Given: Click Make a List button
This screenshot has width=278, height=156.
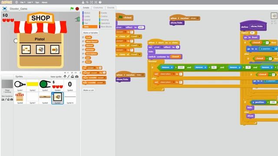Looking at the screenshot, I should [89, 90].
